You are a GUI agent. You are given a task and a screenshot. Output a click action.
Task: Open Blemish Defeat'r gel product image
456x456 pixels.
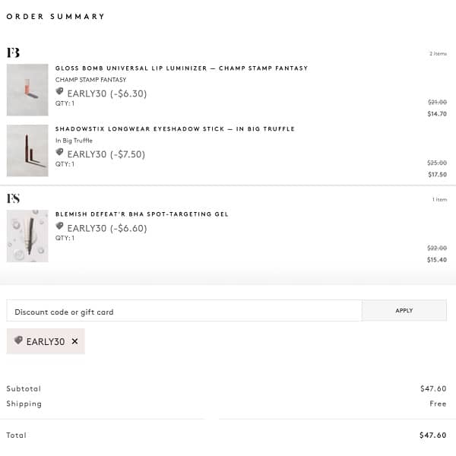point(27,236)
